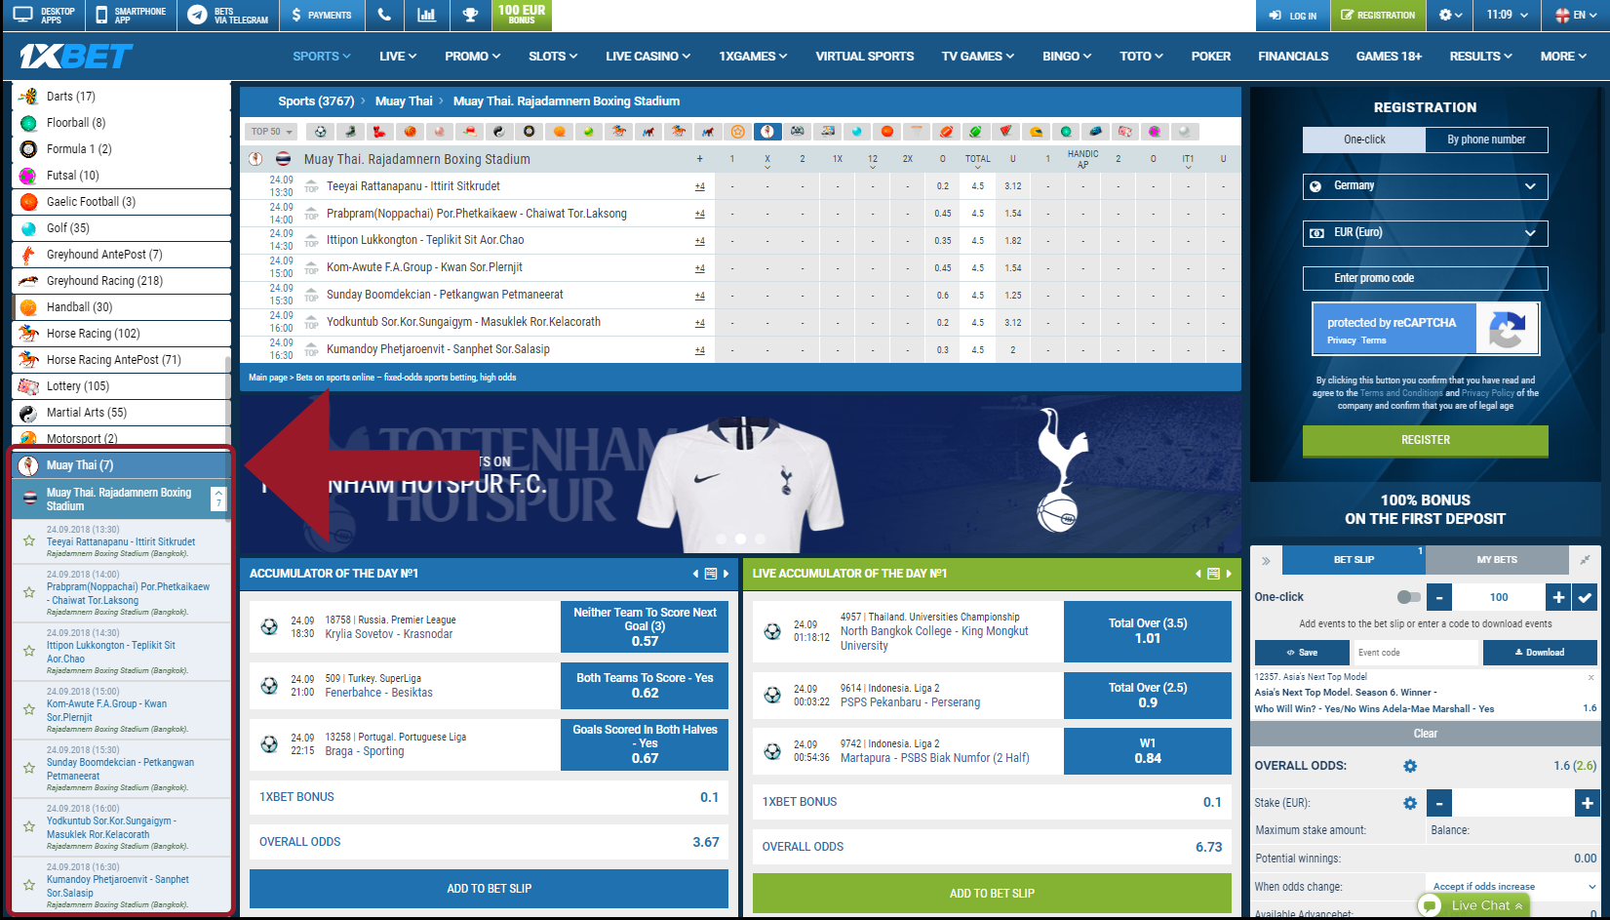The width and height of the screenshot is (1610, 920).
Task: Favorite the Teeyai Rattanapanu match star
Action: 29,540
